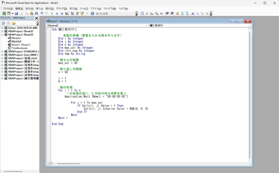Open the 挿入(I) menu
Screen dimensions: 279x173
click(x=40, y=8)
